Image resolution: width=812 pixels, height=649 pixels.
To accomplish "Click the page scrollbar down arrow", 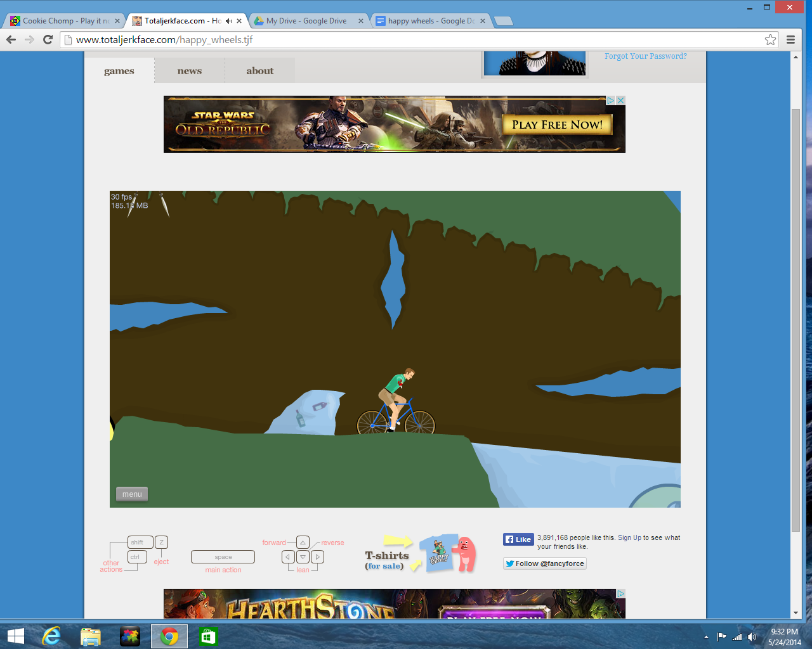I will [x=796, y=614].
